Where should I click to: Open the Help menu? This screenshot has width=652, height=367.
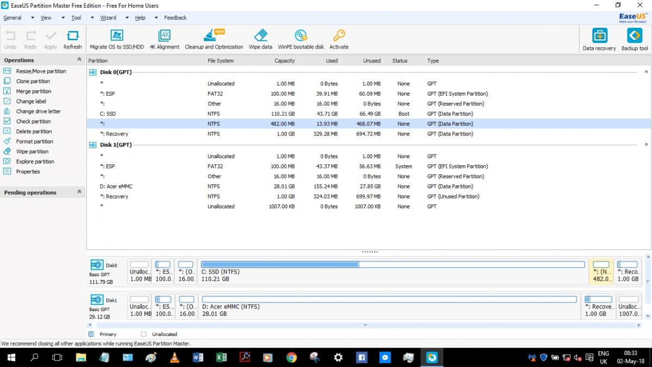point(140,18)
